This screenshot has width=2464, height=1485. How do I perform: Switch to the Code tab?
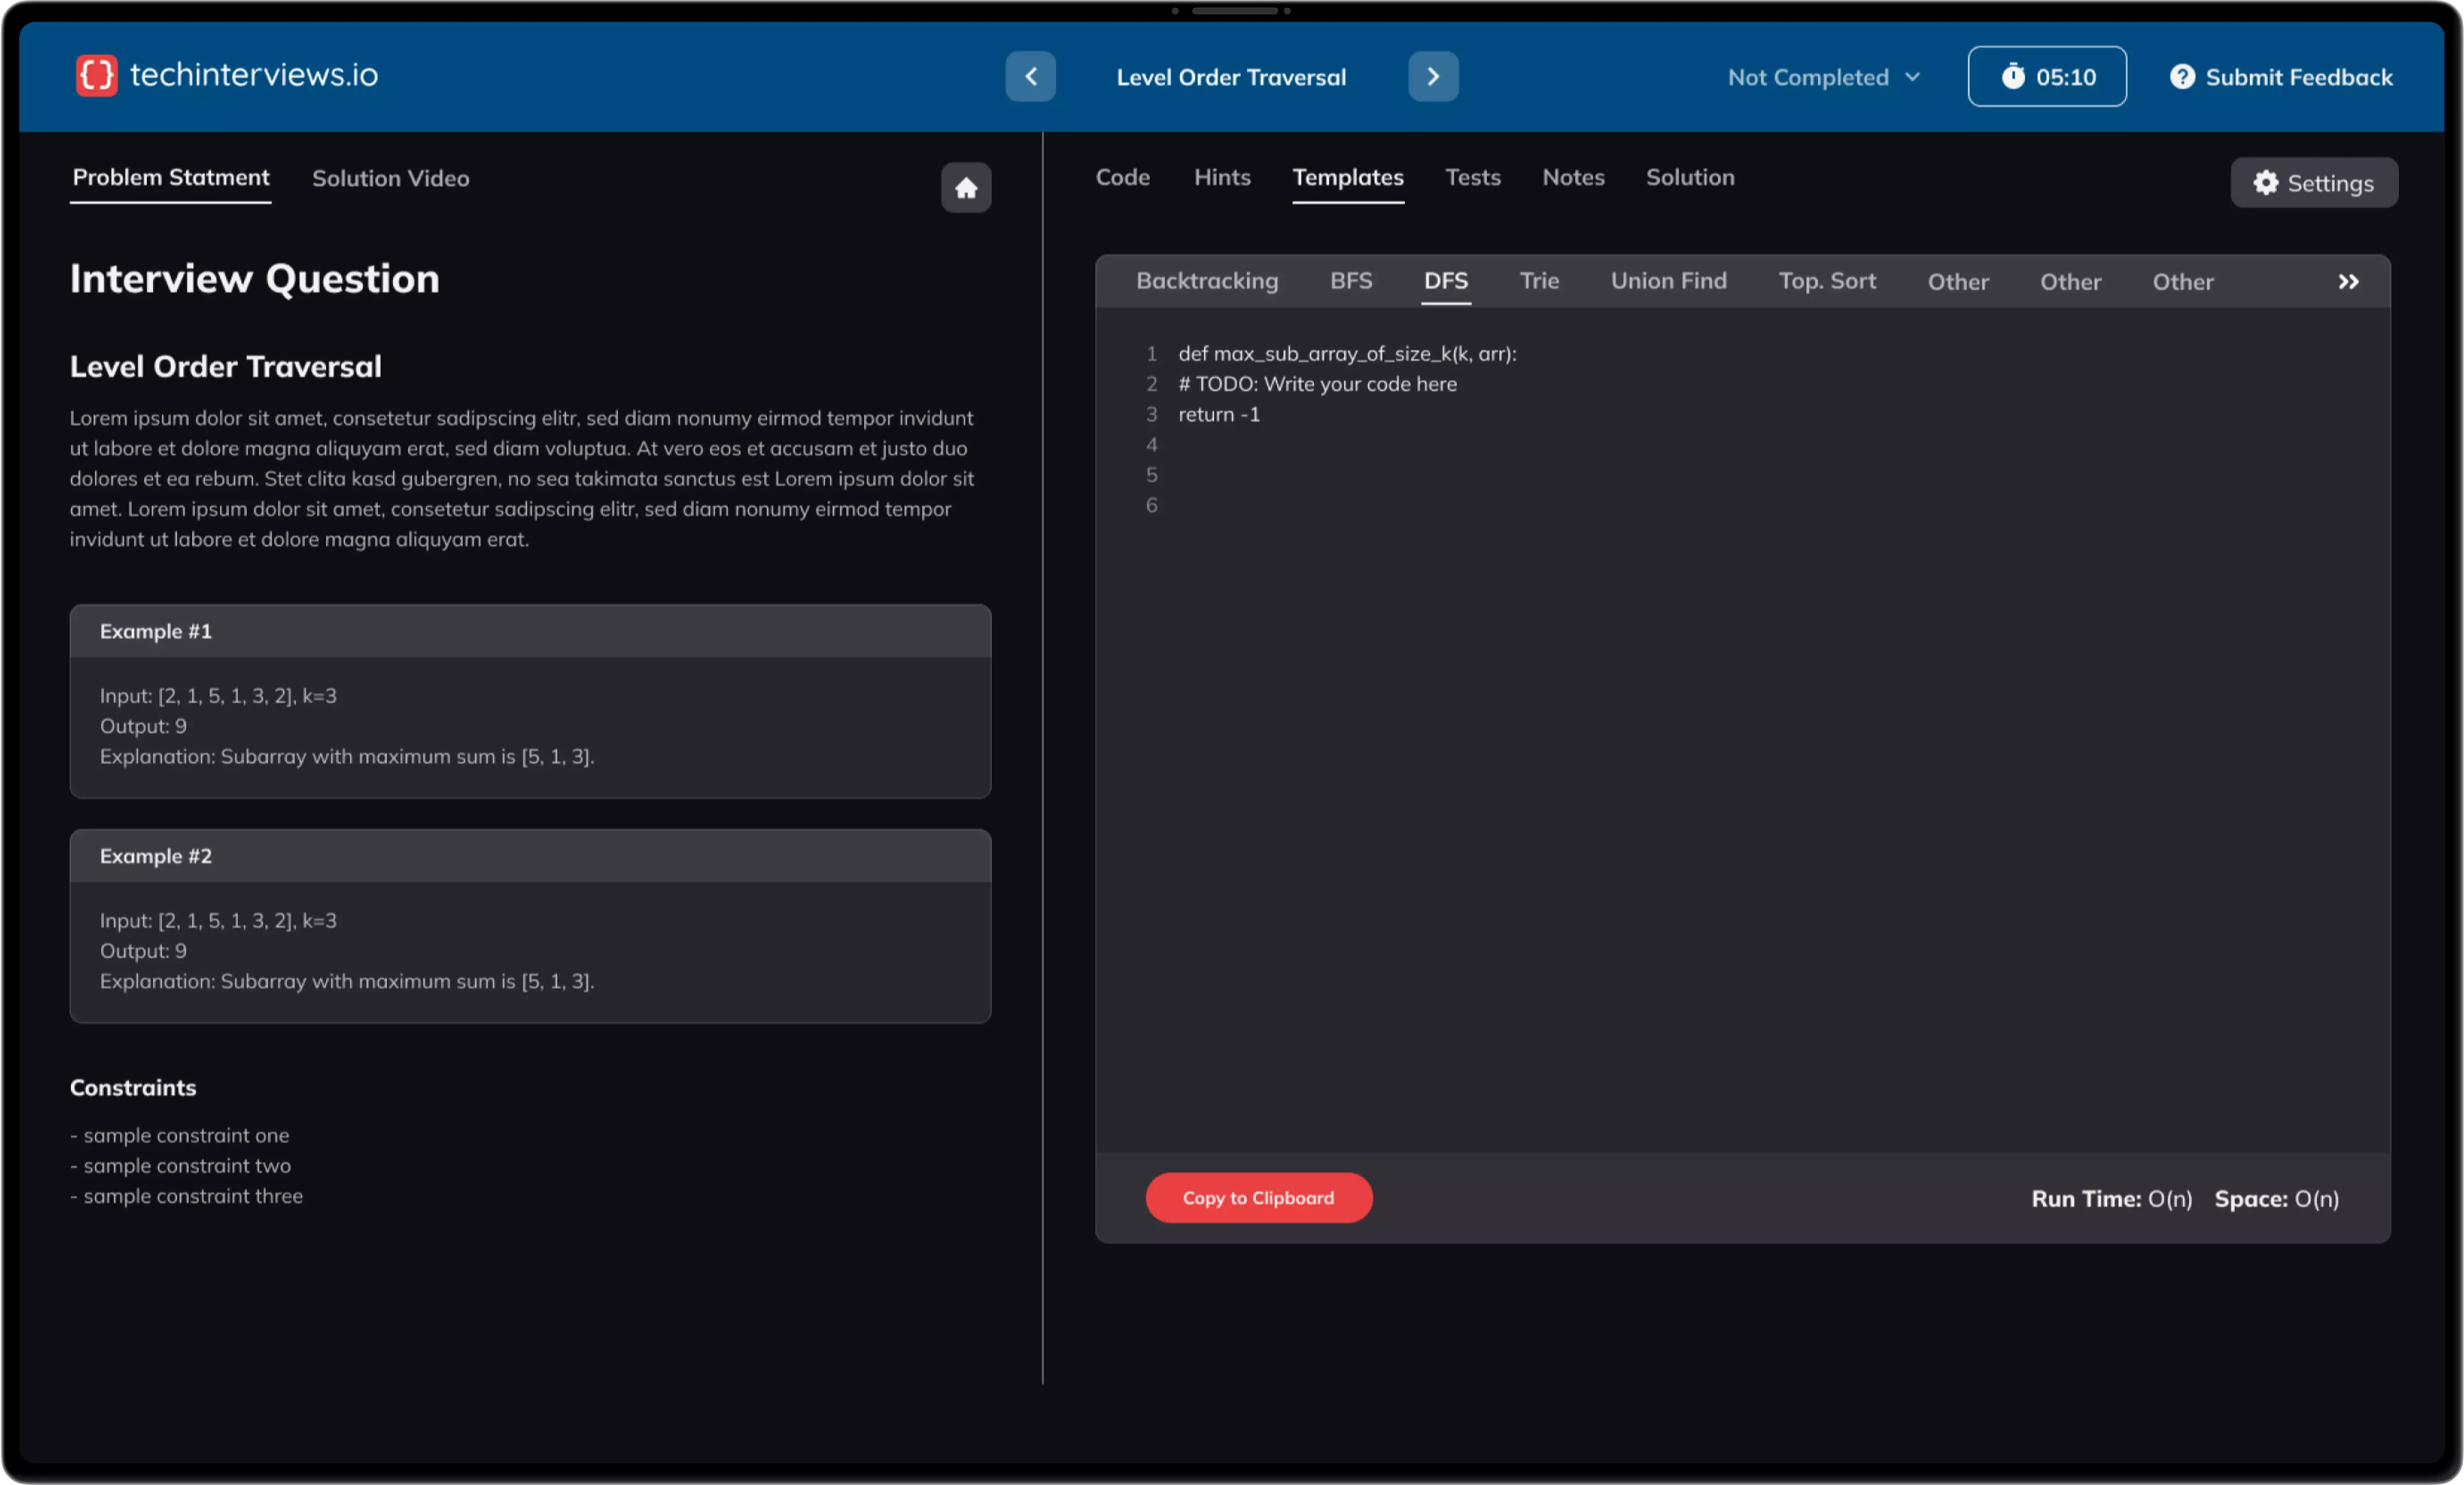point(1122,178)
